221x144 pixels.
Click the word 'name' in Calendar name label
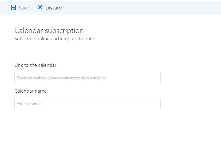[x=41, y=91]
